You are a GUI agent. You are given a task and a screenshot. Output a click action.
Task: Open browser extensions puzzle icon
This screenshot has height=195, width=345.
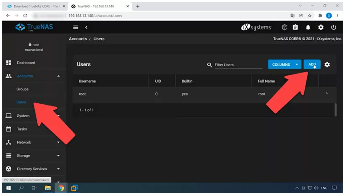(320, 16)
